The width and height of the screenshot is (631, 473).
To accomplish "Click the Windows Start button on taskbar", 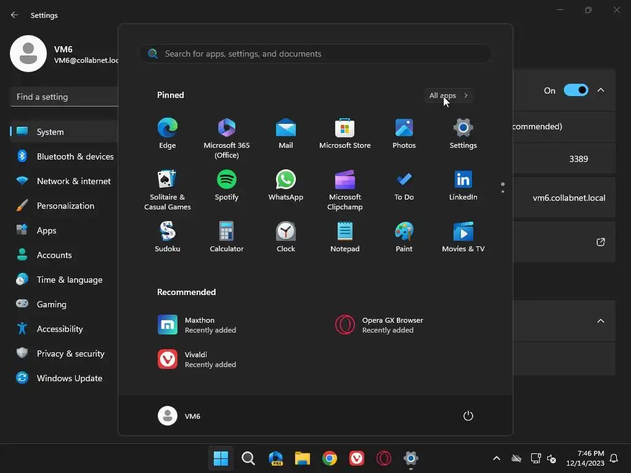I will point(221,458).
